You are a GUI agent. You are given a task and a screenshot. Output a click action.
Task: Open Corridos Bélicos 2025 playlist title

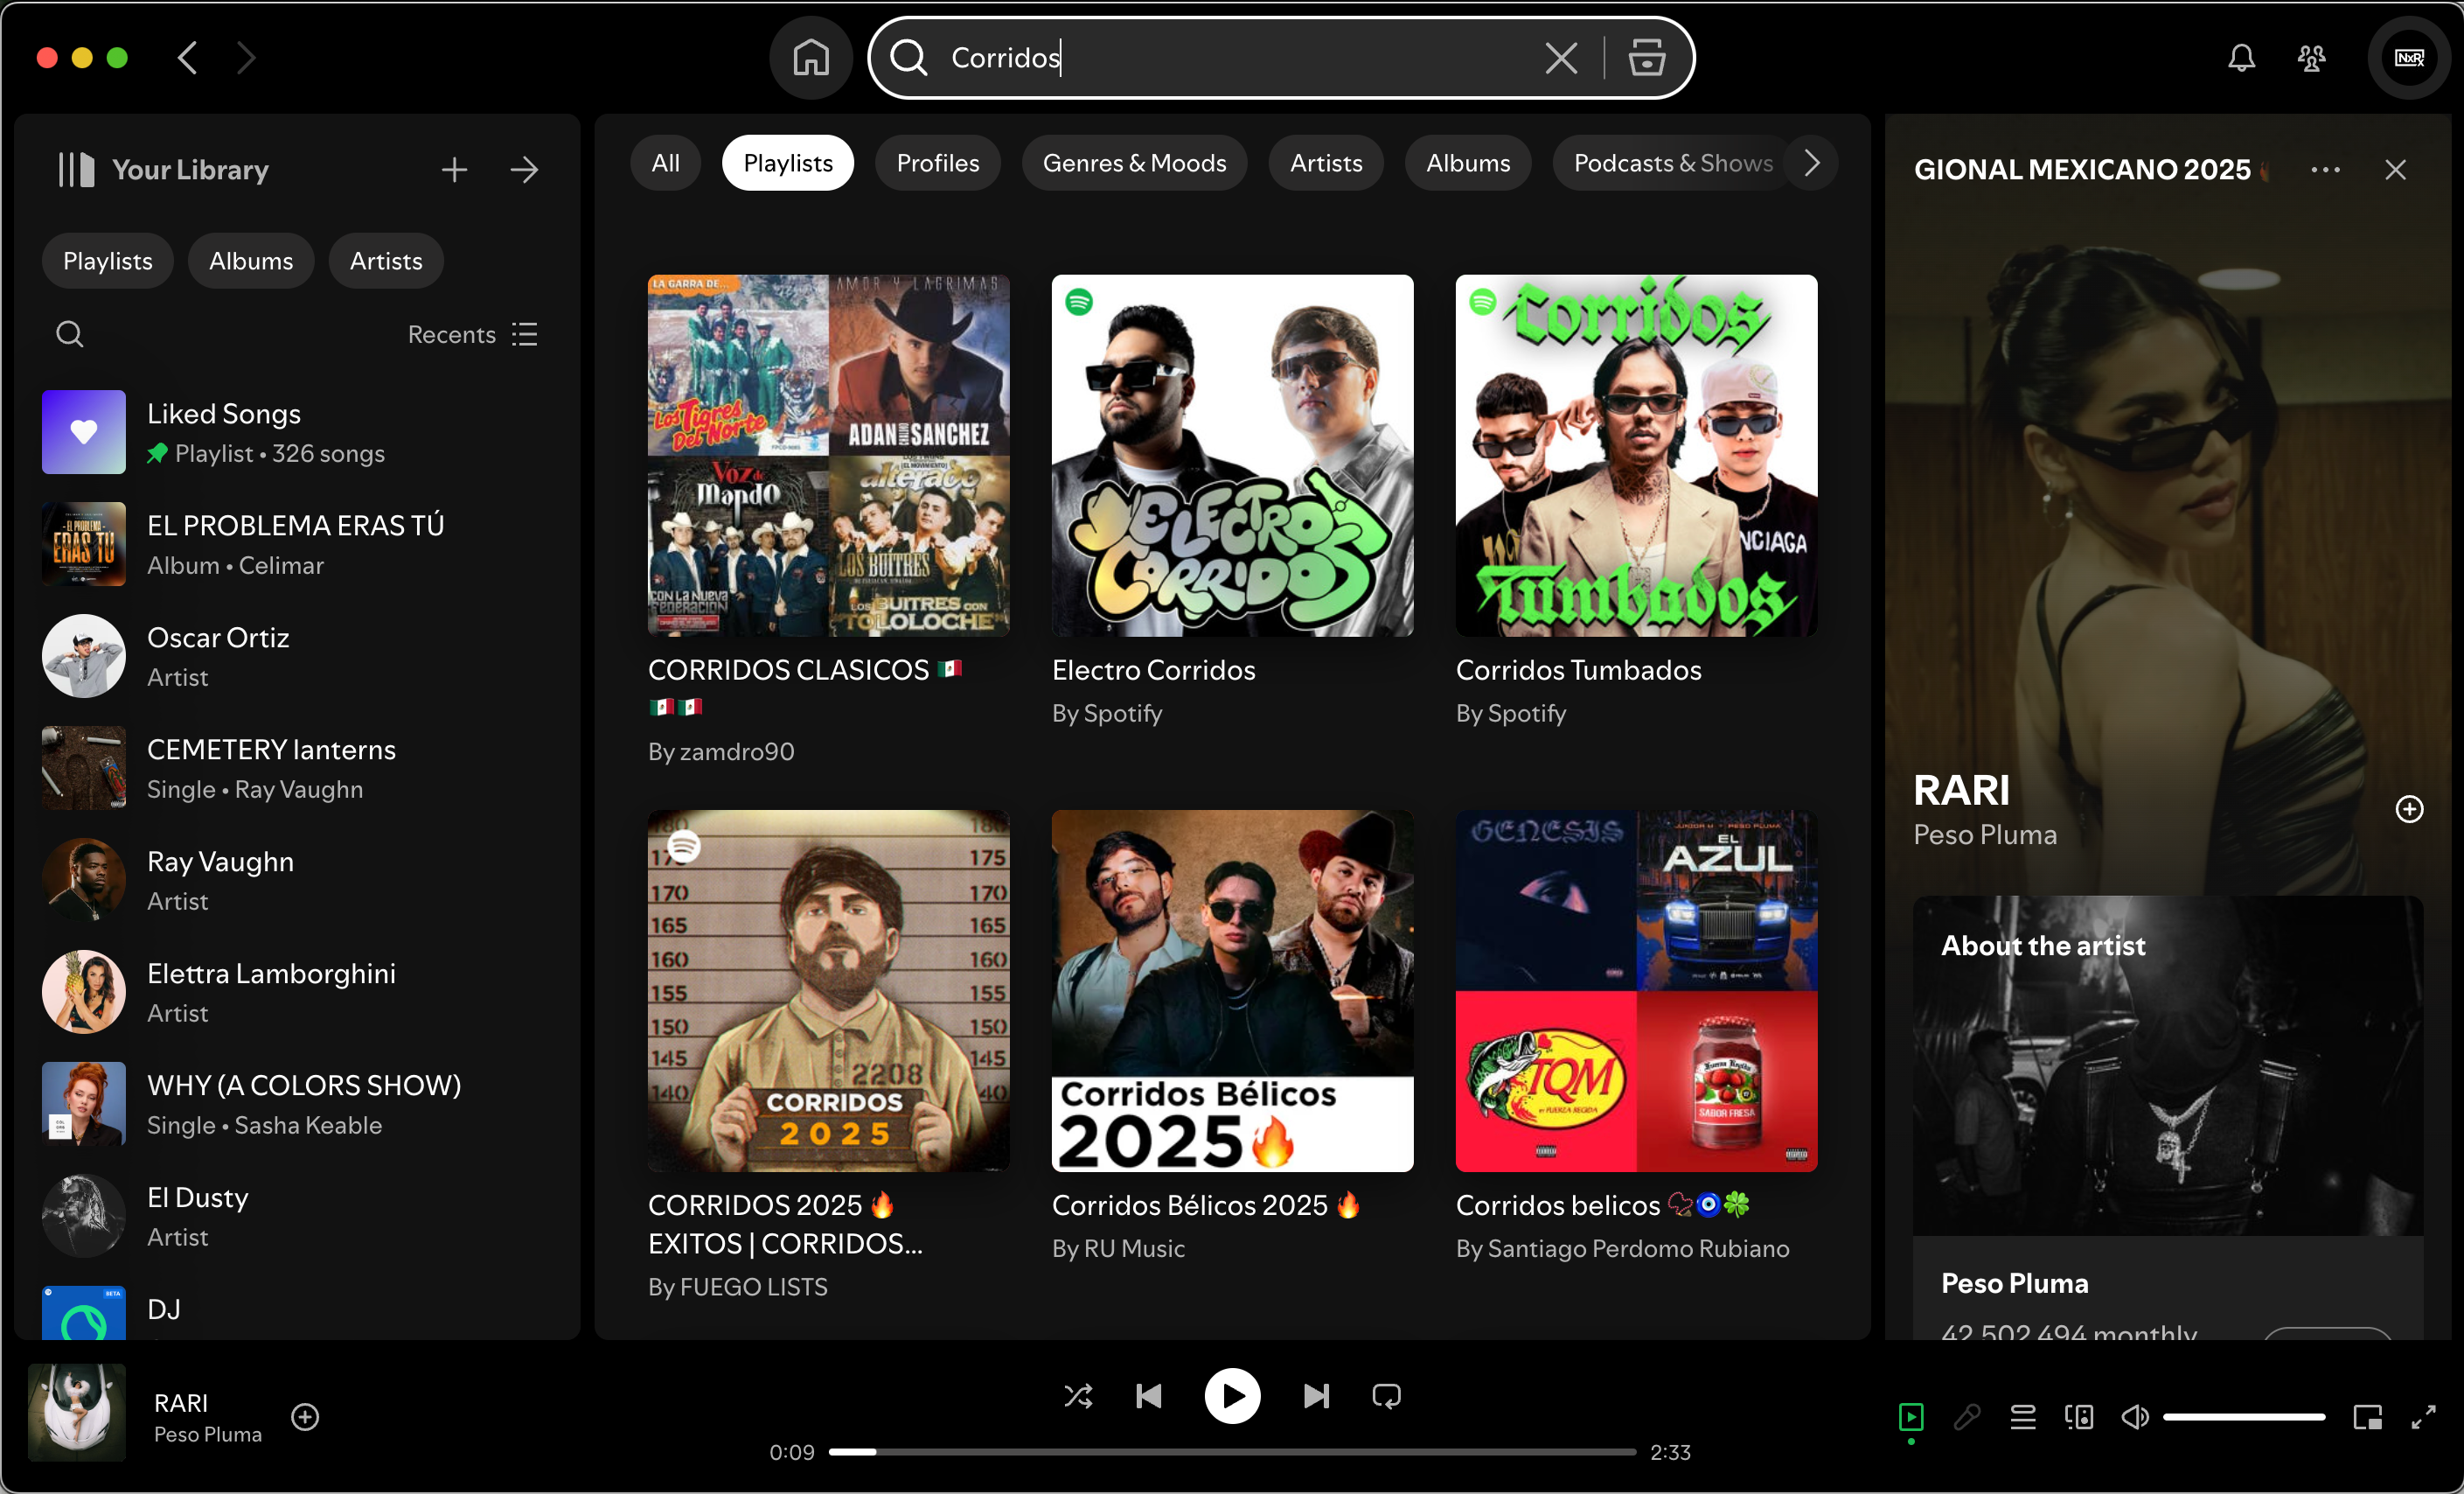click(x=1206, y=1206)
